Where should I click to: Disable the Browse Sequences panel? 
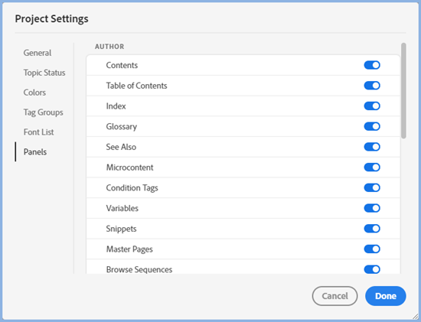coord(372,269)
